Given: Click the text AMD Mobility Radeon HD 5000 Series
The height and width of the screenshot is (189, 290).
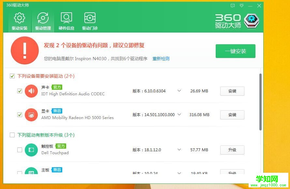Looking at the screenshot, I should (78, 118).
